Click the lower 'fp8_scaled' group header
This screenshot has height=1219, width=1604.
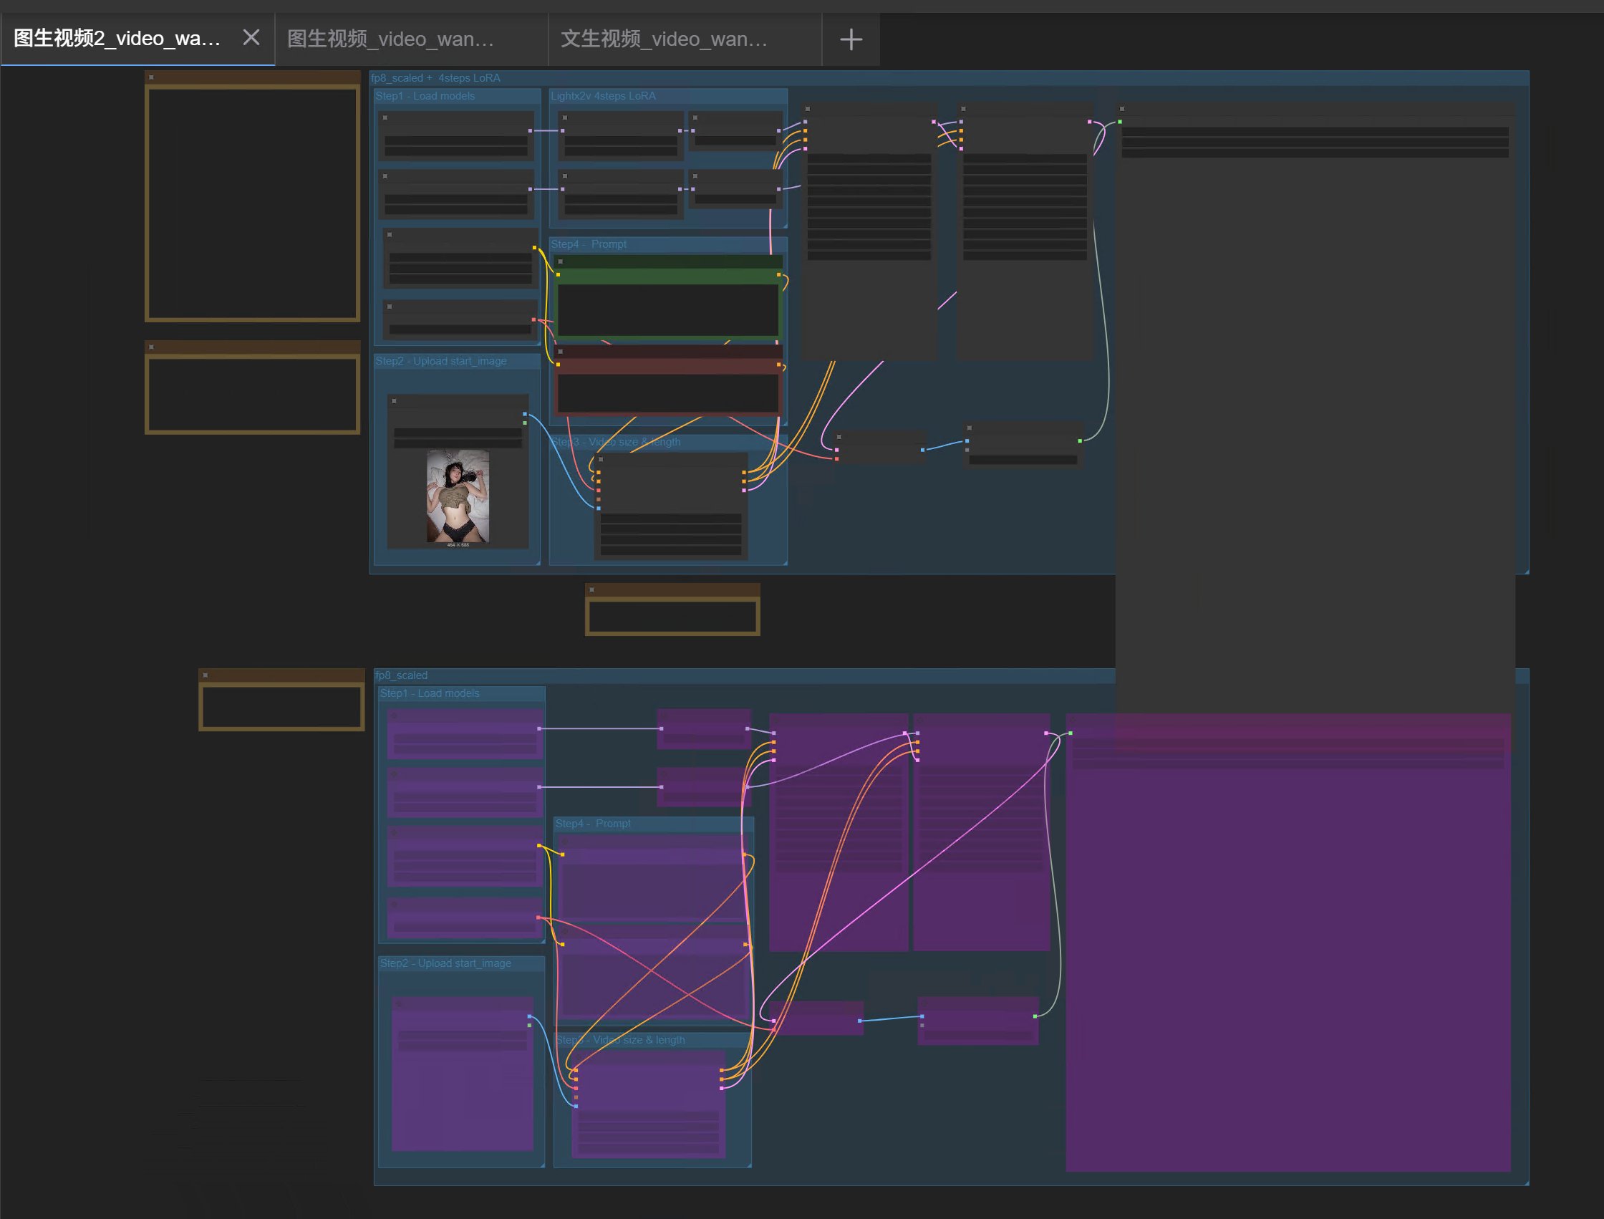(401, 675)
